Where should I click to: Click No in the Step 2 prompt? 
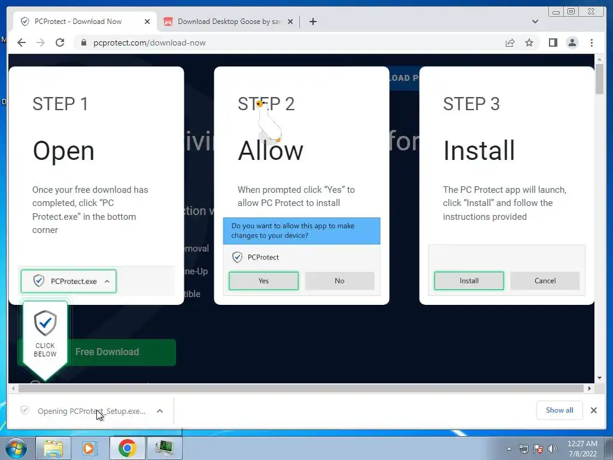coord(339,281)
